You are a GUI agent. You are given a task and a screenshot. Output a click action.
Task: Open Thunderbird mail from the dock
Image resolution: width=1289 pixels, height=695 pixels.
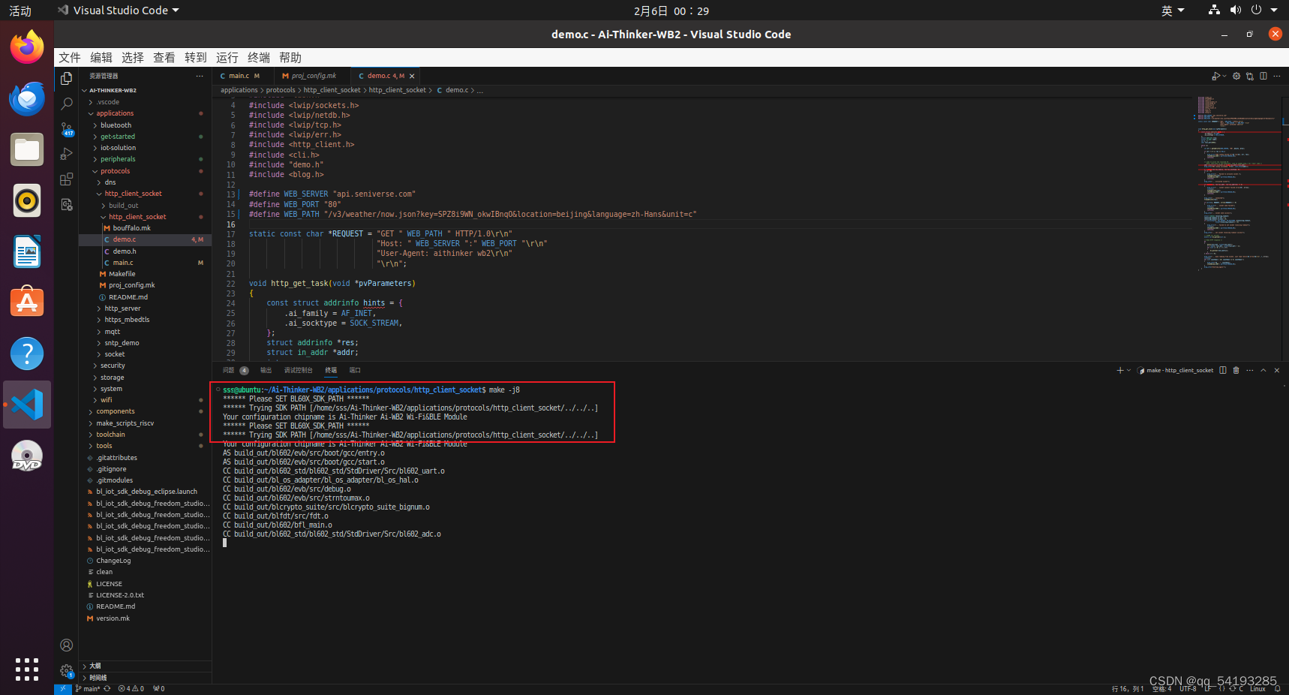click(x=27, y=98)
